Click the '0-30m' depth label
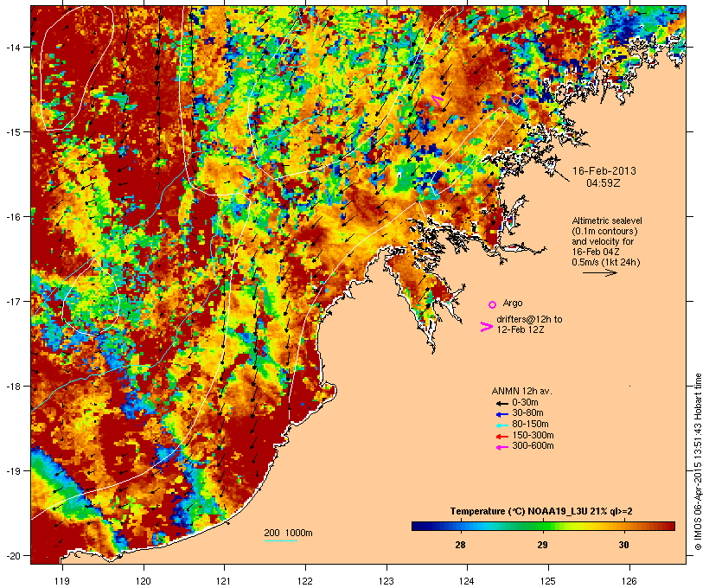The image size is (709, 588). [525, 403]
